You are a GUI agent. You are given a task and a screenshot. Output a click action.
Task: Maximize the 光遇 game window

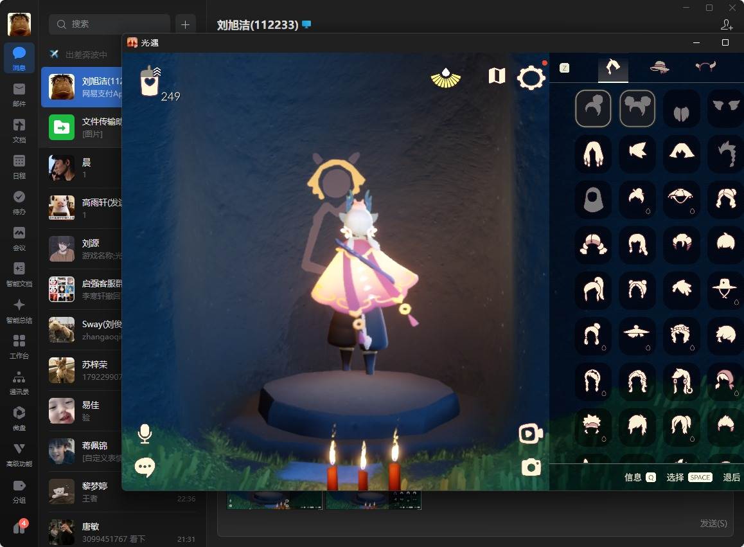725,42
